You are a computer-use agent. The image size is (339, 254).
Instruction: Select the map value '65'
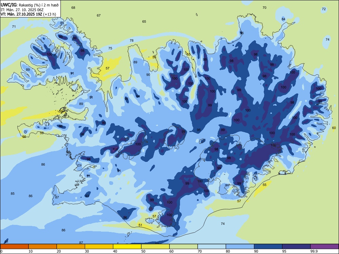coord(144,21)
